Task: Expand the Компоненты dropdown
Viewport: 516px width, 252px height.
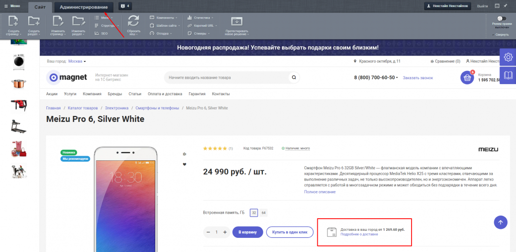Action: point(163,18)
